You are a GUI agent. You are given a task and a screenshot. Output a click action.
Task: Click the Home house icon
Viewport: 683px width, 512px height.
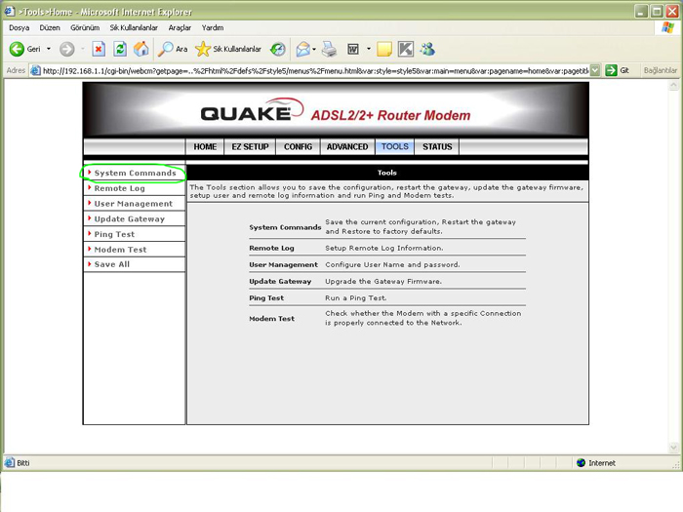pyautogui.click(x=141, y=49)
